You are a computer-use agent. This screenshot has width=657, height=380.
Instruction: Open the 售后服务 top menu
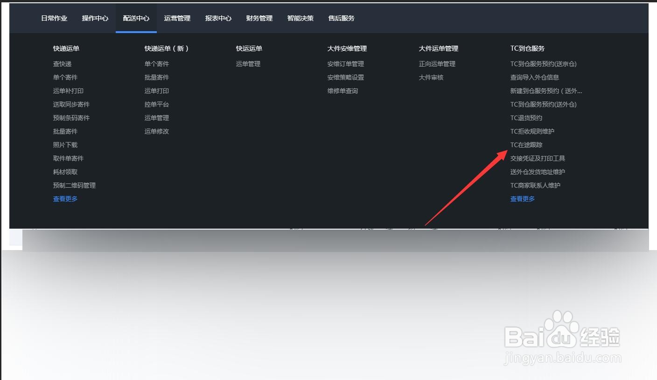click(x=342, y=18)
